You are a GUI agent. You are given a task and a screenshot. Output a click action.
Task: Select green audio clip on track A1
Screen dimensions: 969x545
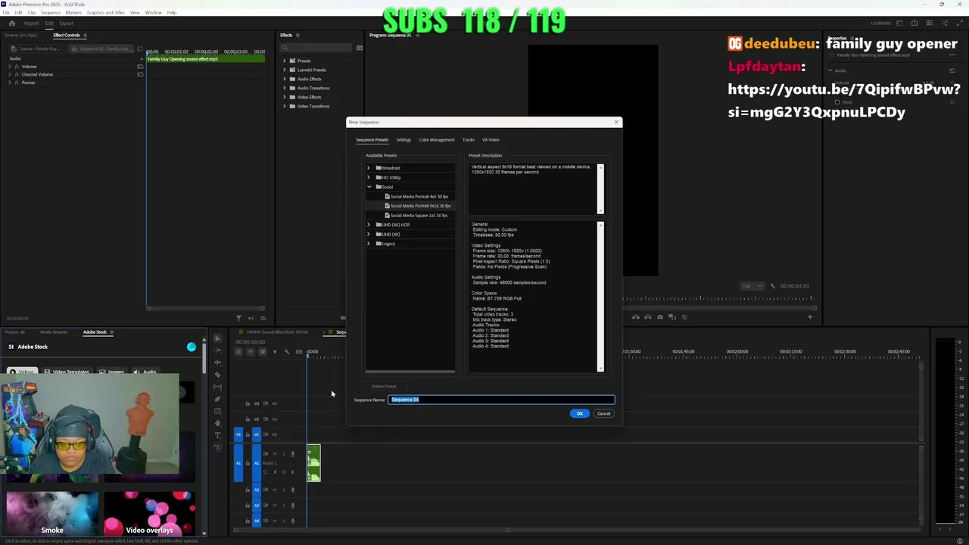[x=313, y=463]
